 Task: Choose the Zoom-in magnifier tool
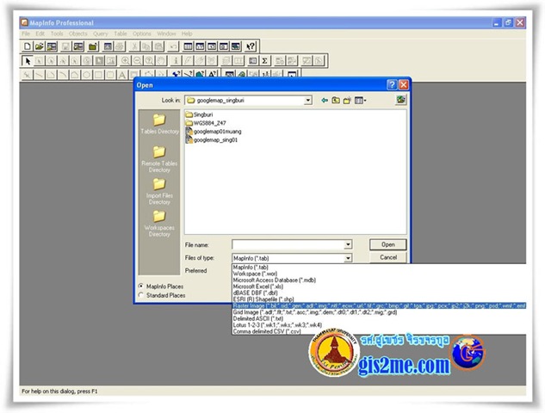(x=126, y=61)
